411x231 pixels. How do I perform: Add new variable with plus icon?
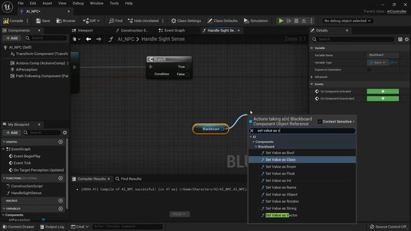[60, 209]
